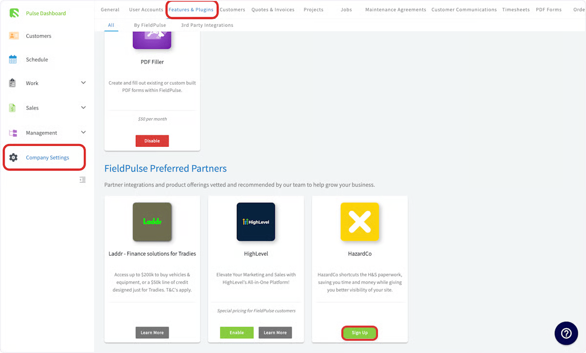
Task: Click Management label in sidebar
Action: [x=42, y=132]
